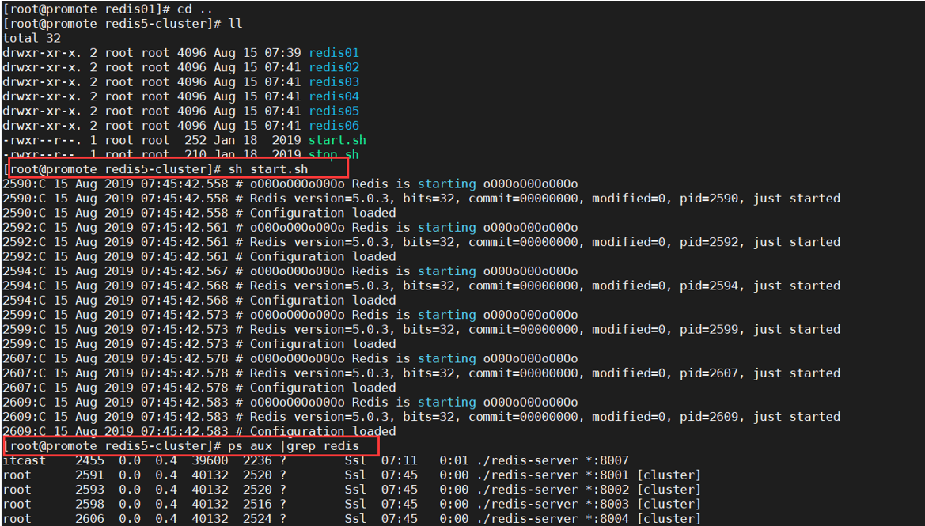Click the redis04 directory listing
The width and height of the screenshot is (925, 526).
point(333,96)
